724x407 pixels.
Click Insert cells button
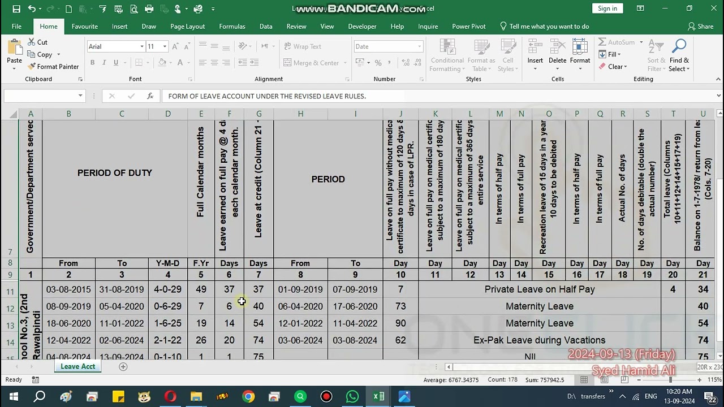(535, 55)
